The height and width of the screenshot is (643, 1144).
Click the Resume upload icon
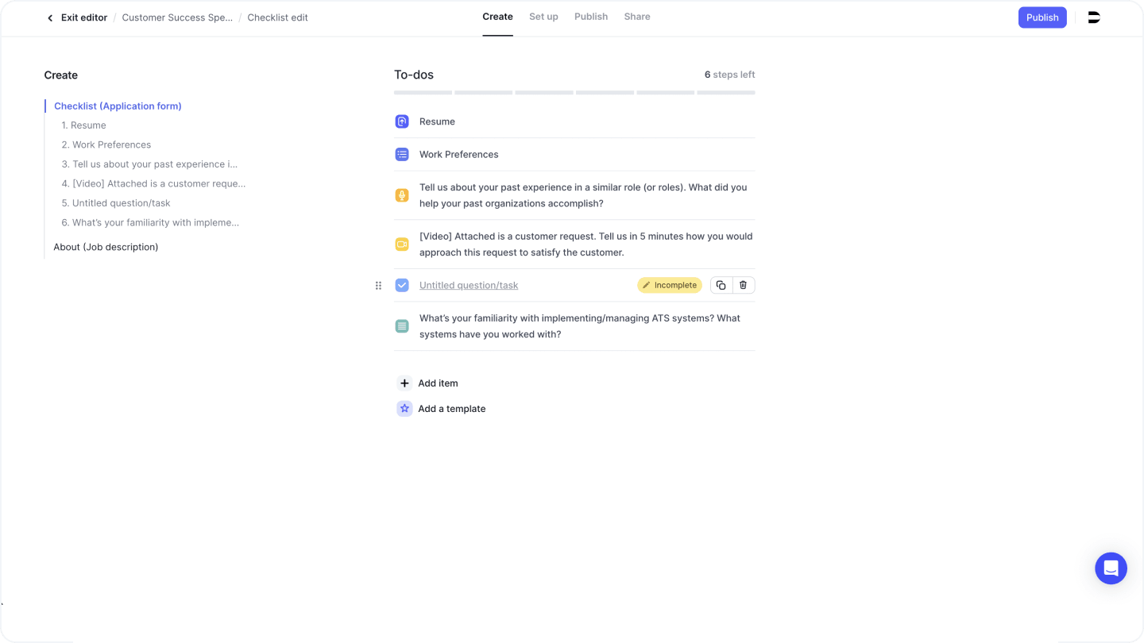[x=402, y=121]
